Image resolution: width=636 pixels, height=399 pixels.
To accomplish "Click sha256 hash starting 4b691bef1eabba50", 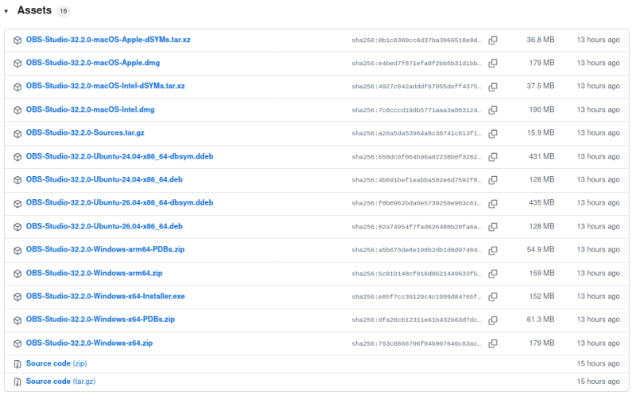I will pos(416,180).
